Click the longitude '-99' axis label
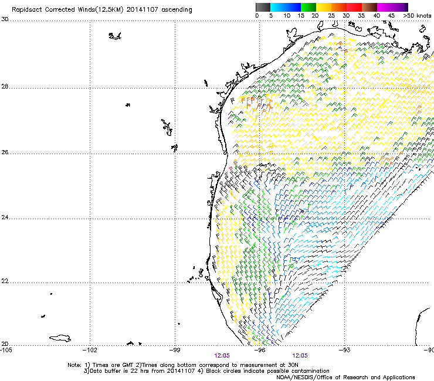The image size is (434, 381). (x=175, y=350)
